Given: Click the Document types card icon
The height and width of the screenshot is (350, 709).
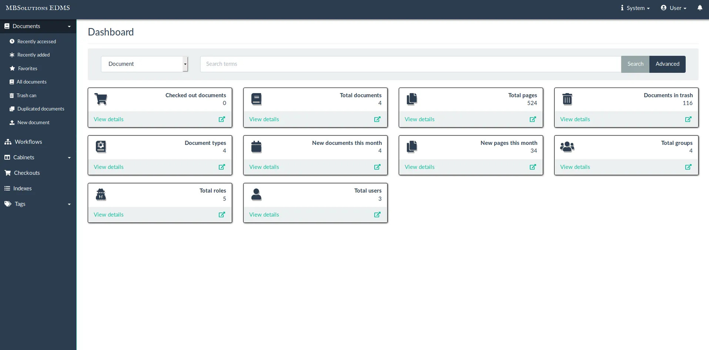Looking at the screenshot, I should coord(101,147).
